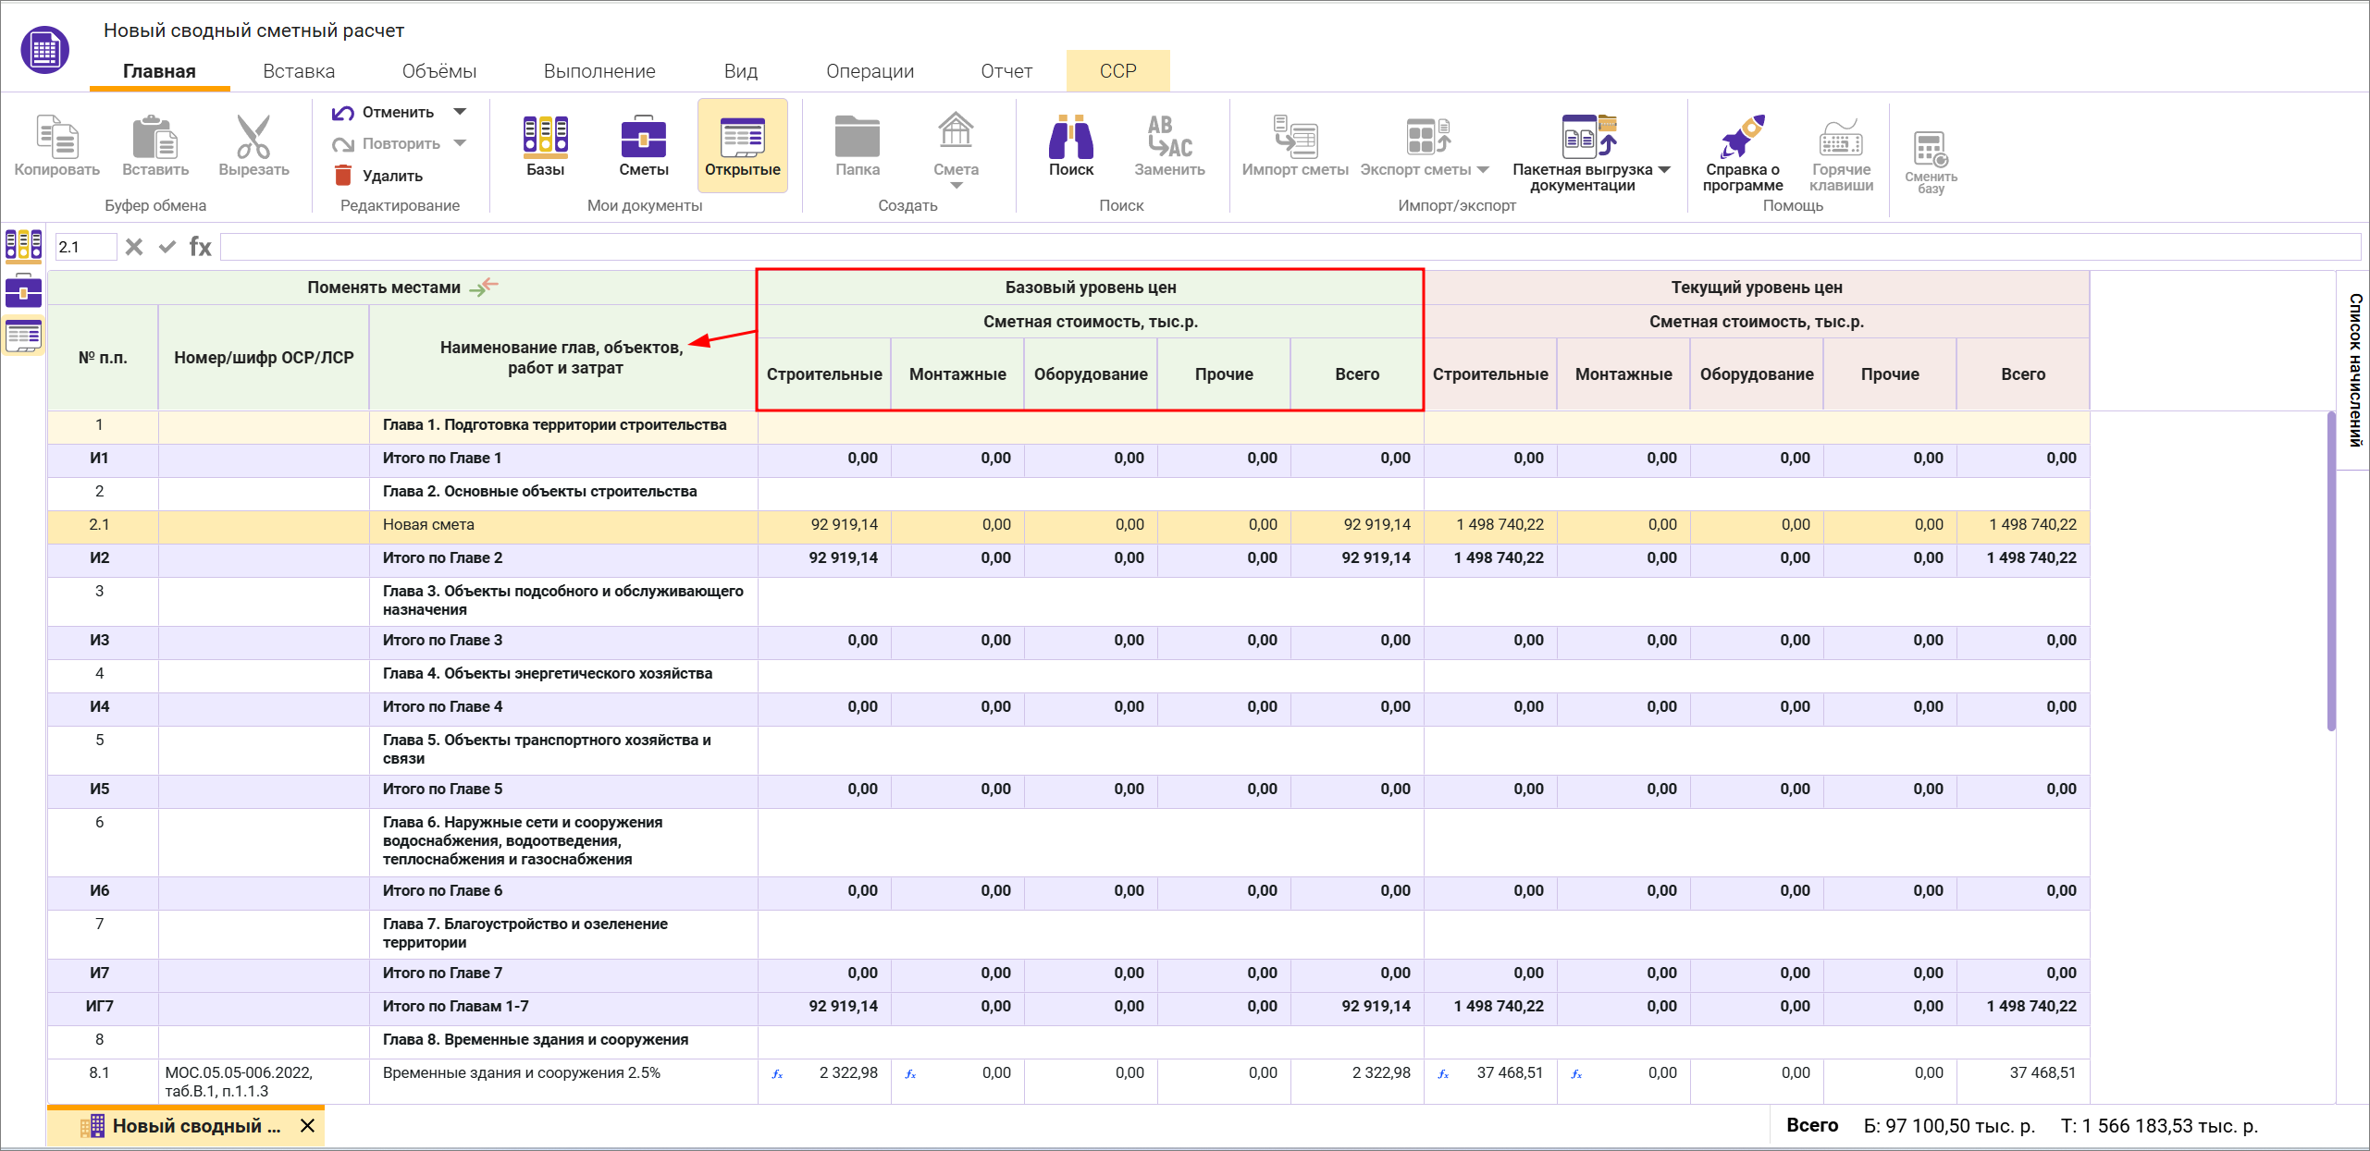Expand Пакетная выгрузка документации dropdown arrow
Image resolution: width=2370 pixels, height=1151 pixels.
1664,170
